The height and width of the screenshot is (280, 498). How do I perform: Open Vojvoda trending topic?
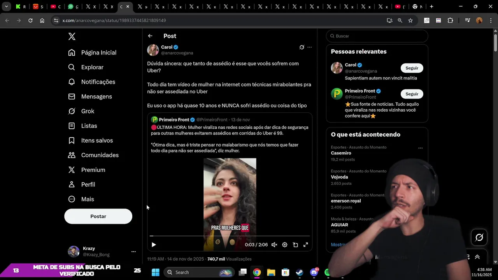tap(339, 177)
